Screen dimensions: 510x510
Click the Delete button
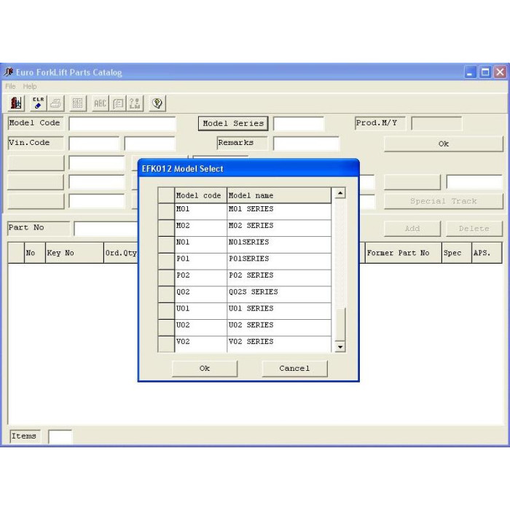(x=474, y=229)
